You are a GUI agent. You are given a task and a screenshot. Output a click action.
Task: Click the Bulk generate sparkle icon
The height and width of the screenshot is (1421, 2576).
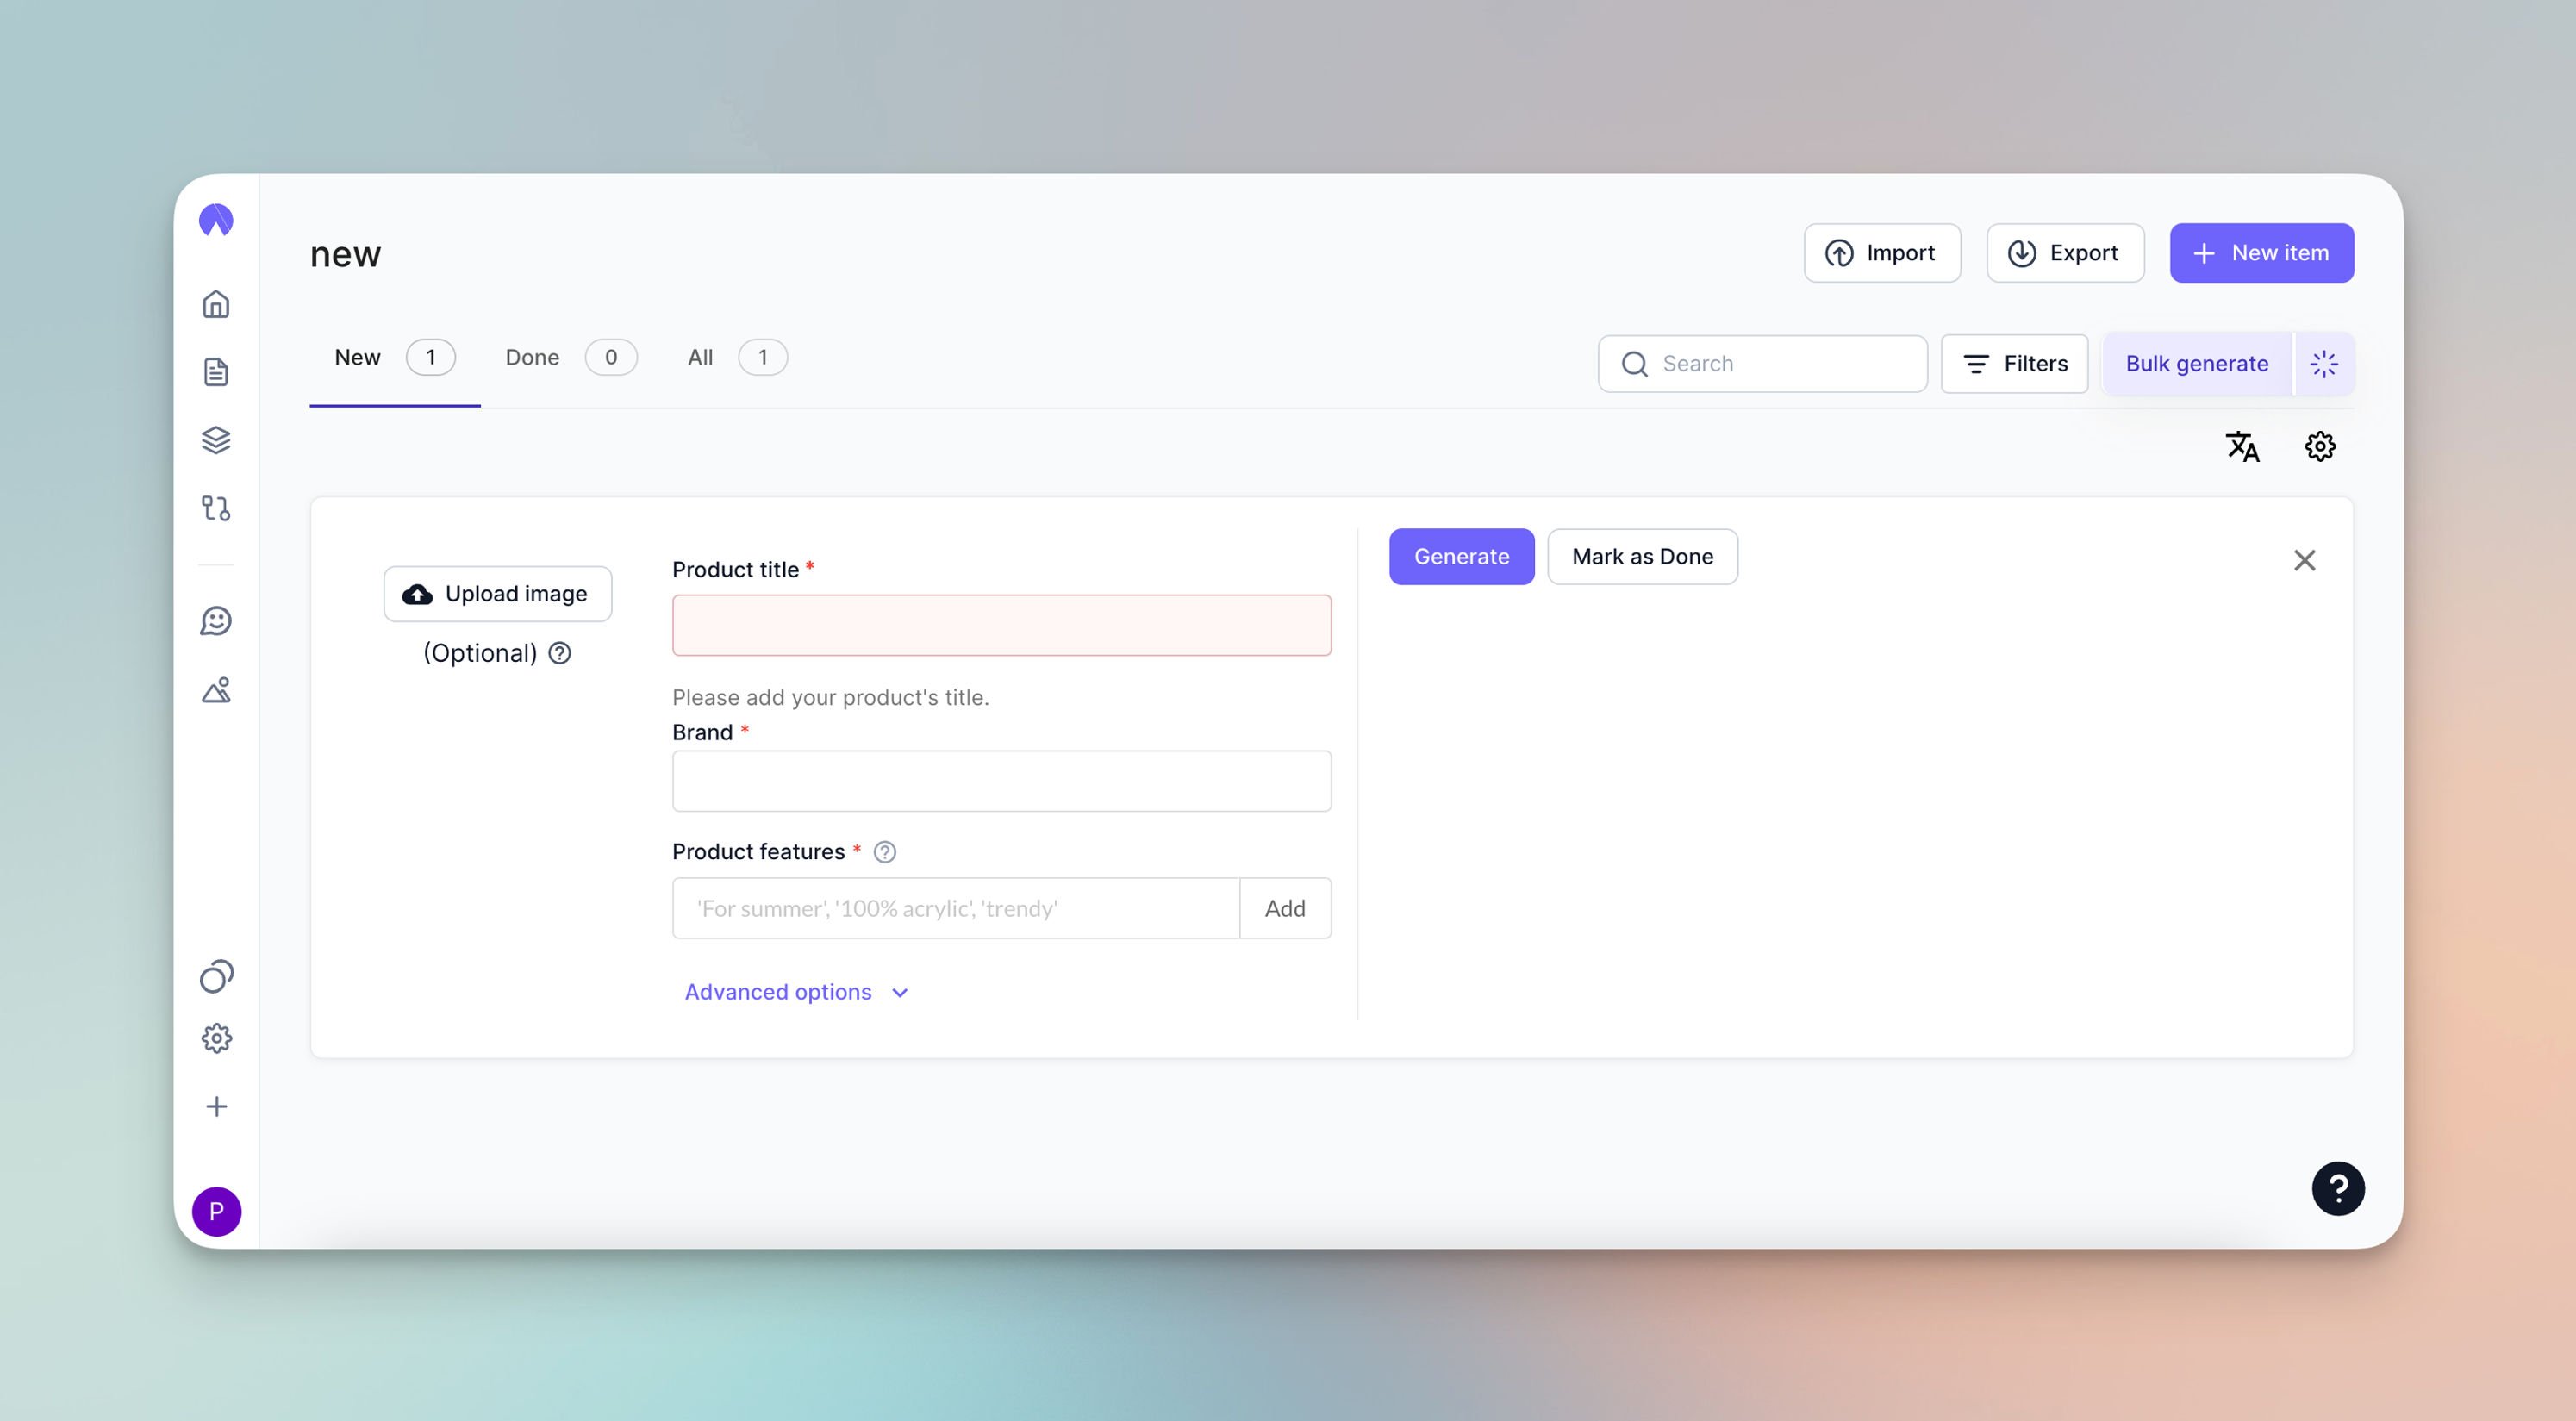pos(2324,364)
